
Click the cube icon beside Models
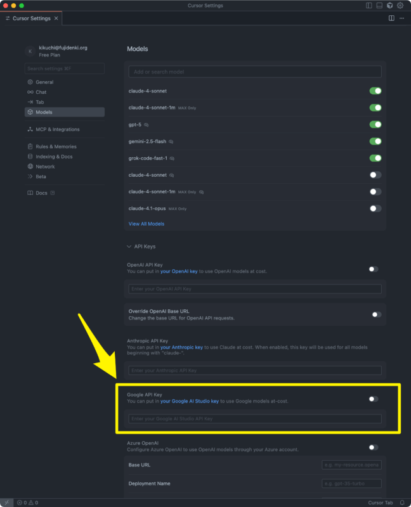[x=30, y=112]
